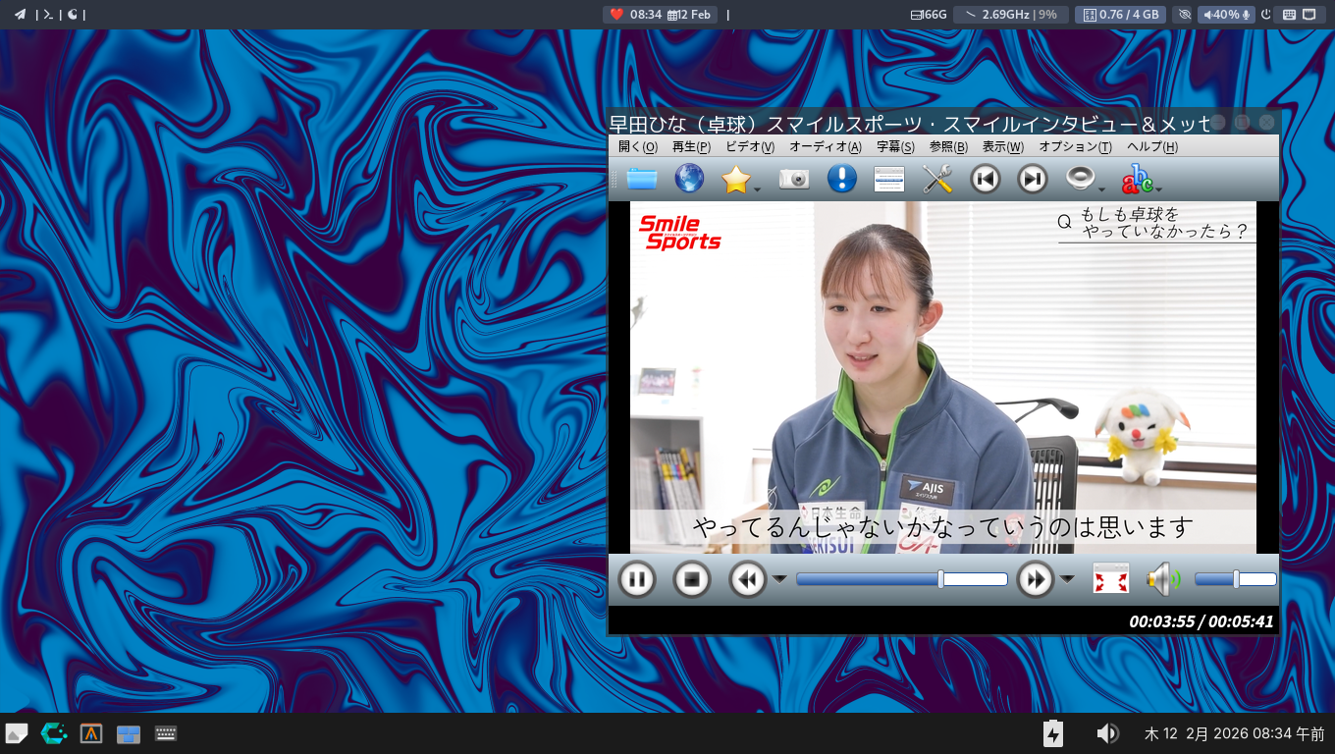Click the 166G disk usage indicator
Viewport: 1335px width, 754px height.
pyautogui.click(x=929, y=15)
